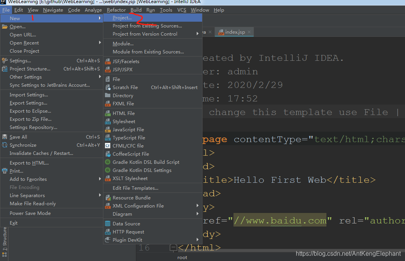Choose Open URL...
Image resolution: width=405 pixels, height=261 pixels.
pyautogui.click(x=51, y=34)
